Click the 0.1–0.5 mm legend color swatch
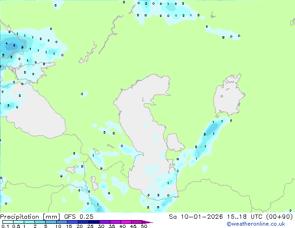The image size is (295, 228). (x=8, y=222)
